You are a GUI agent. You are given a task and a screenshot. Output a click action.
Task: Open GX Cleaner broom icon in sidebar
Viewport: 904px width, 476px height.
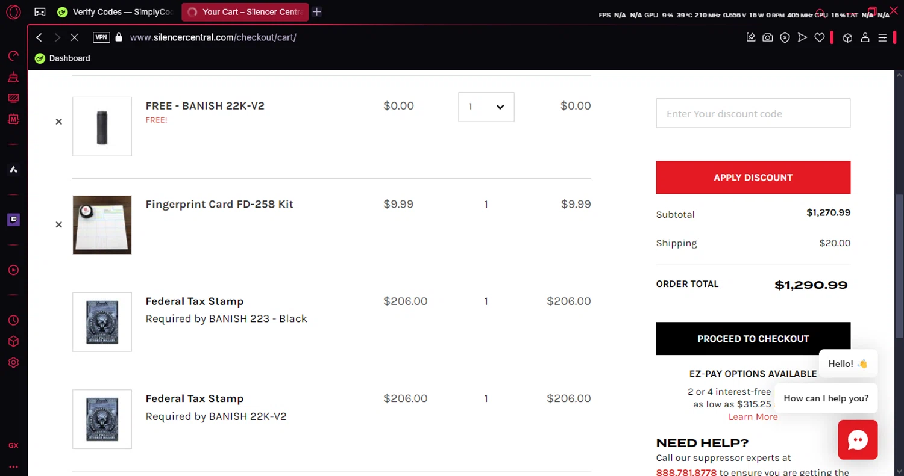coord(13,77)
